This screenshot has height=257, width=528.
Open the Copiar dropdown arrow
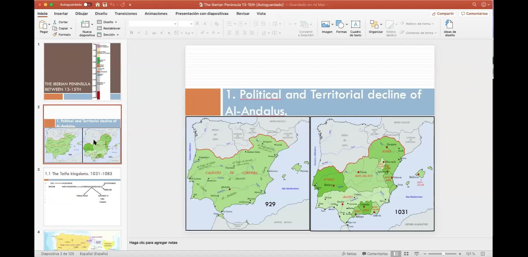(x=71, y=28)
